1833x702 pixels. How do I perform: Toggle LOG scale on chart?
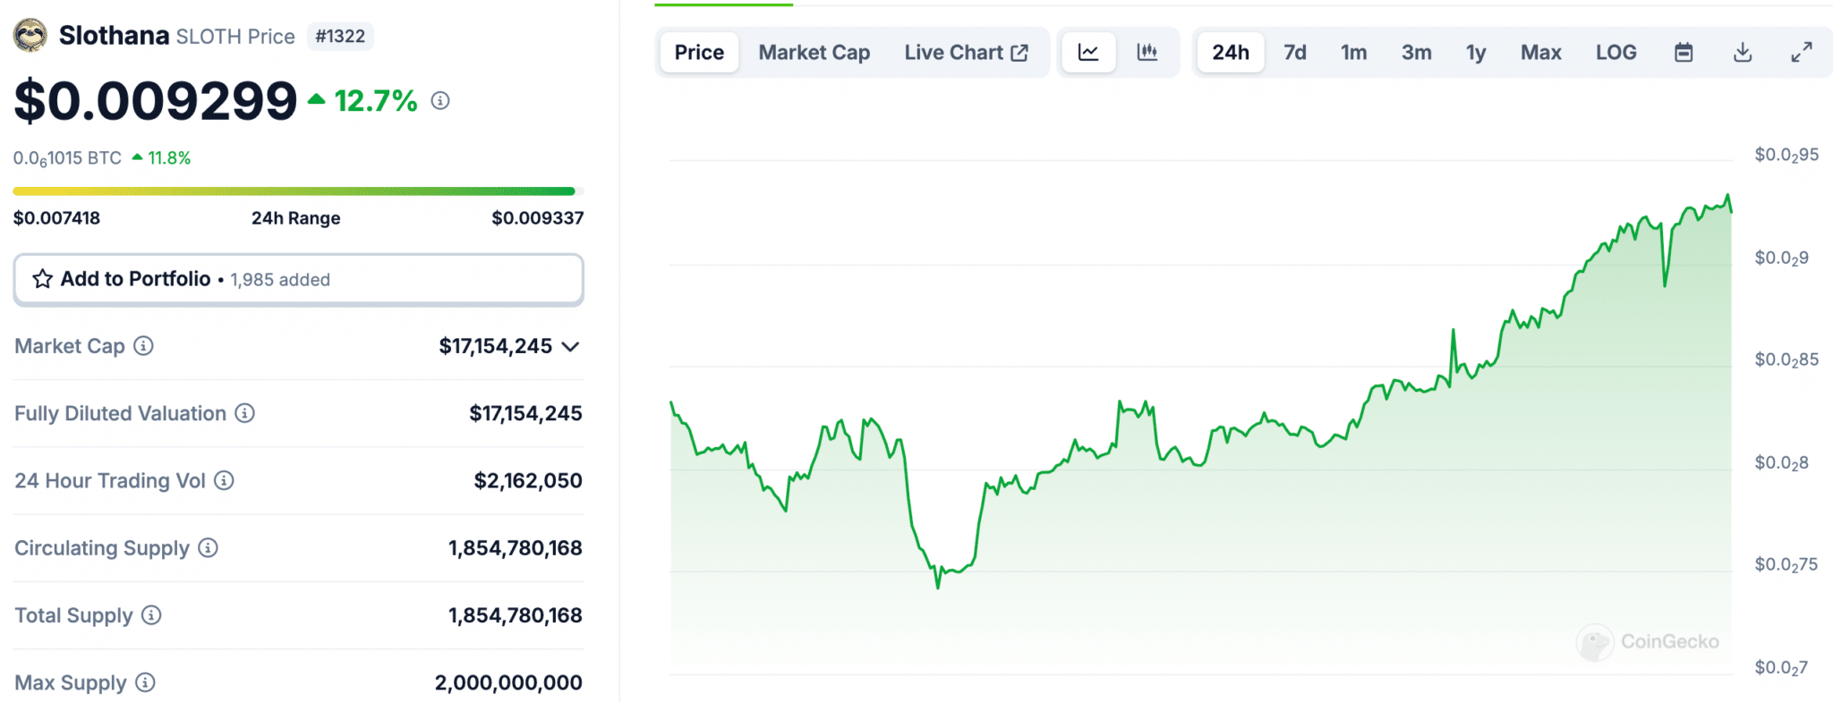(1616, 53)
